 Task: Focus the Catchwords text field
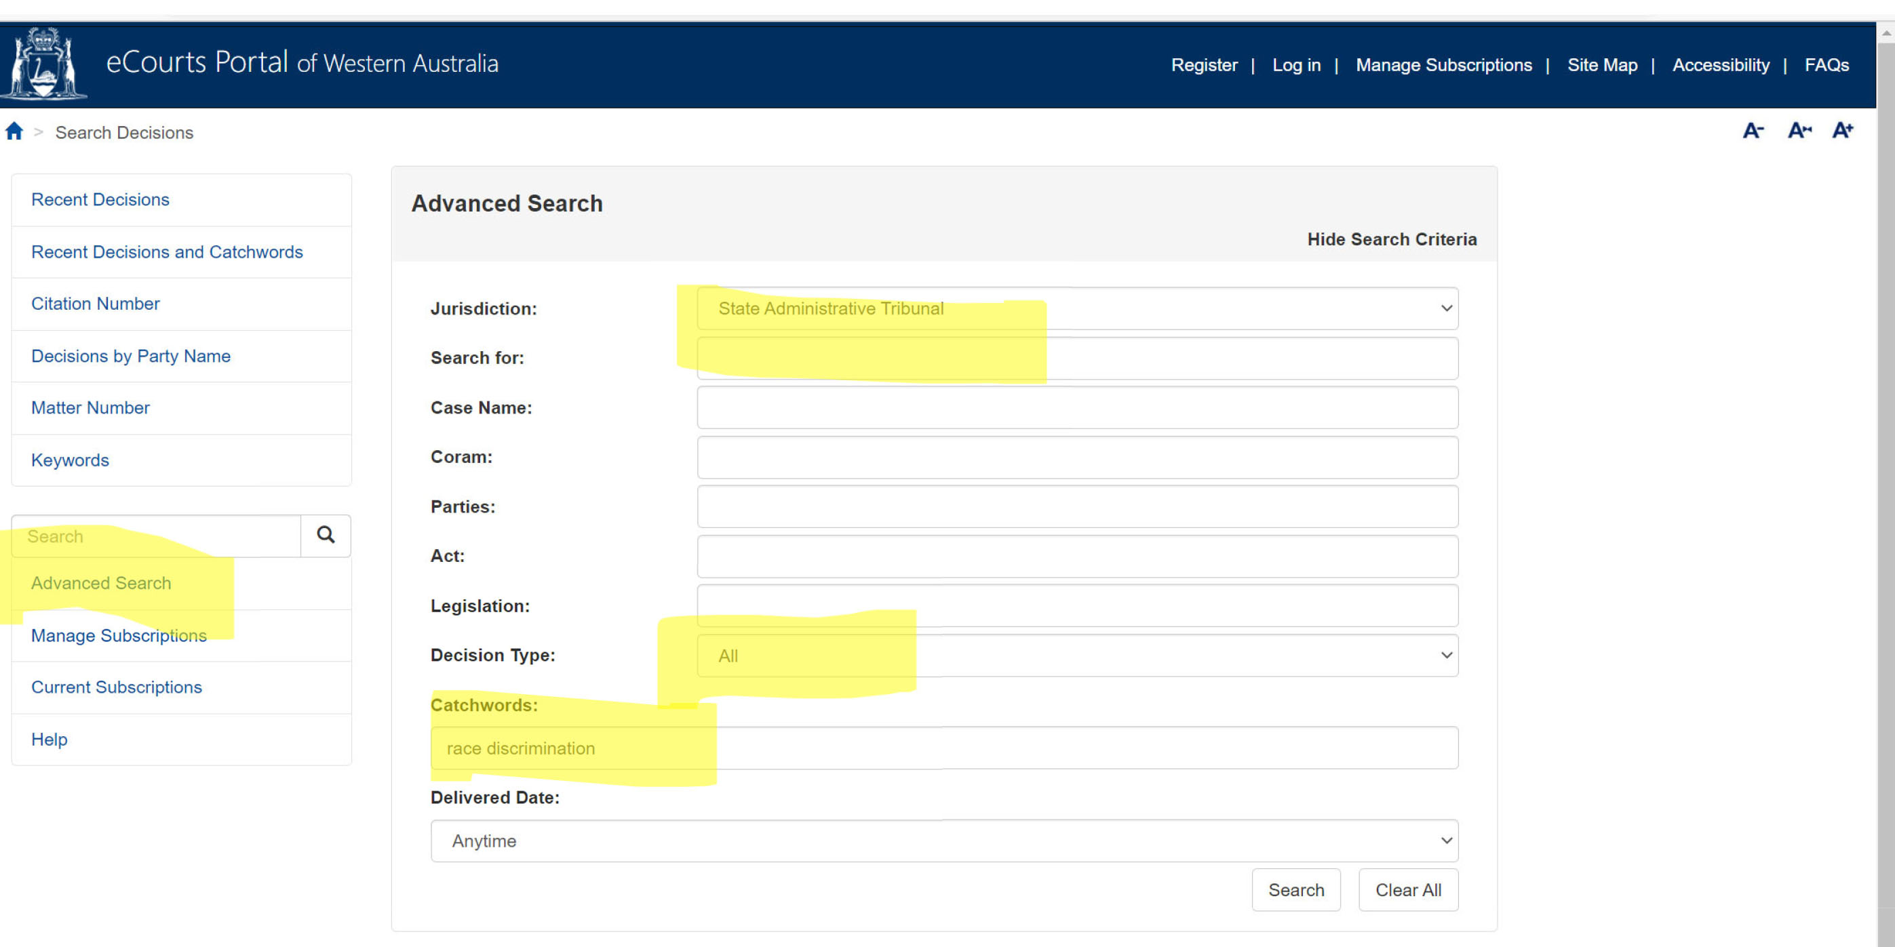click(x=944, y=748)
